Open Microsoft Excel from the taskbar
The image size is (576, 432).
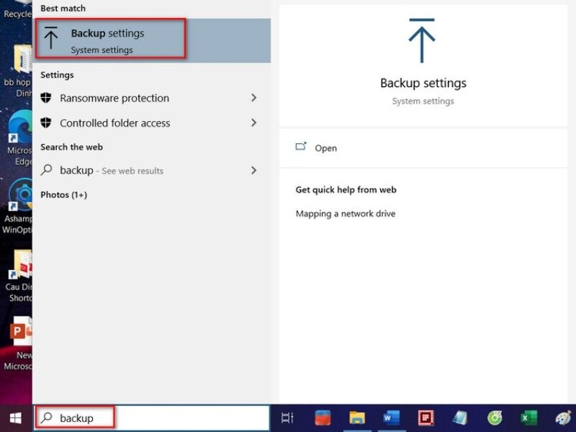pos(528,418)
